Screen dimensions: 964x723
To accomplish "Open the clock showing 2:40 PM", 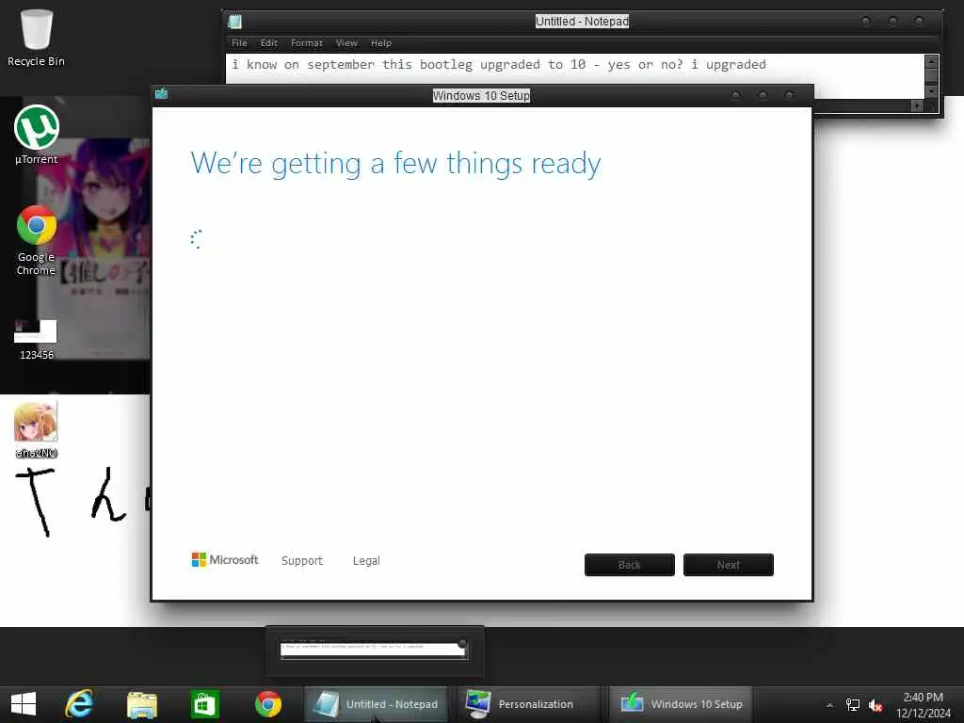I will pos(923,704).
